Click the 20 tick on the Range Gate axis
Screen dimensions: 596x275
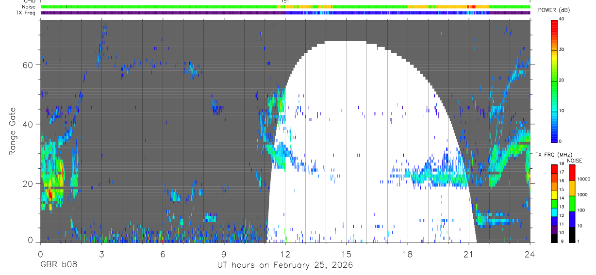pyautogui.click(x=28, y=183)
